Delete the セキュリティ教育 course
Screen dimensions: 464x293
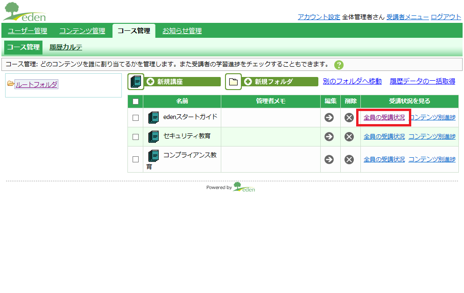point(349,137)
